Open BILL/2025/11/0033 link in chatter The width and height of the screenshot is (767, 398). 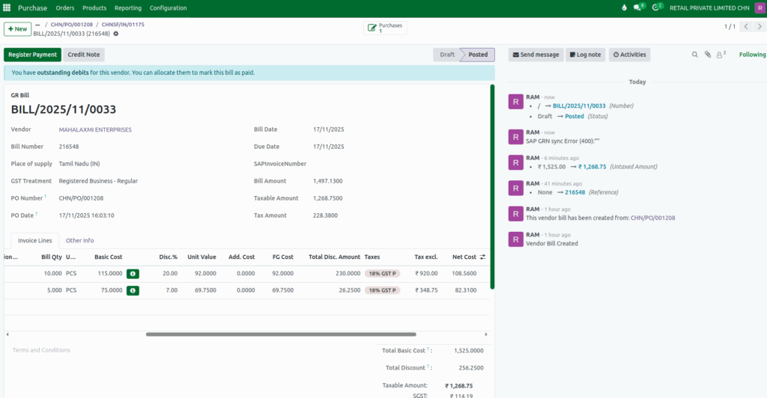point(579,106)
